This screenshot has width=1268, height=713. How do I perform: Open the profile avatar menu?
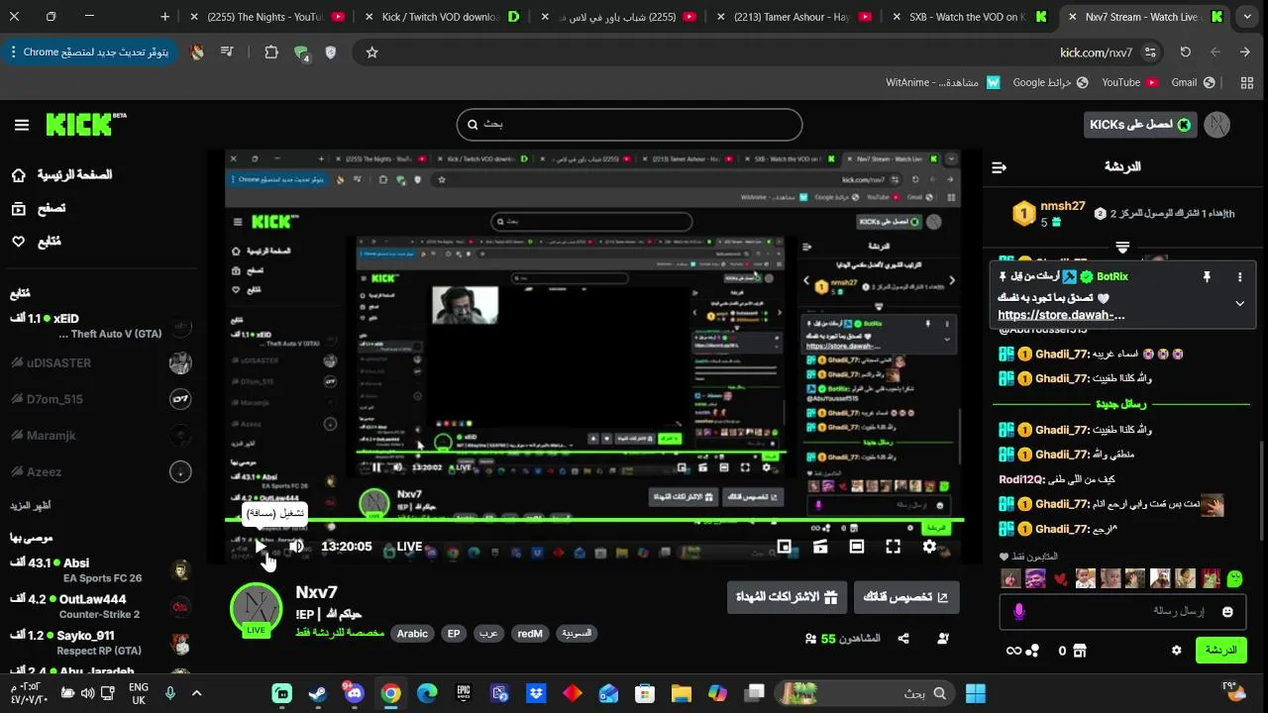coord(1217,125)
